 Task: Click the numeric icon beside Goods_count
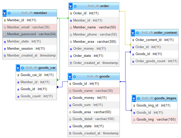coord(18,97)
